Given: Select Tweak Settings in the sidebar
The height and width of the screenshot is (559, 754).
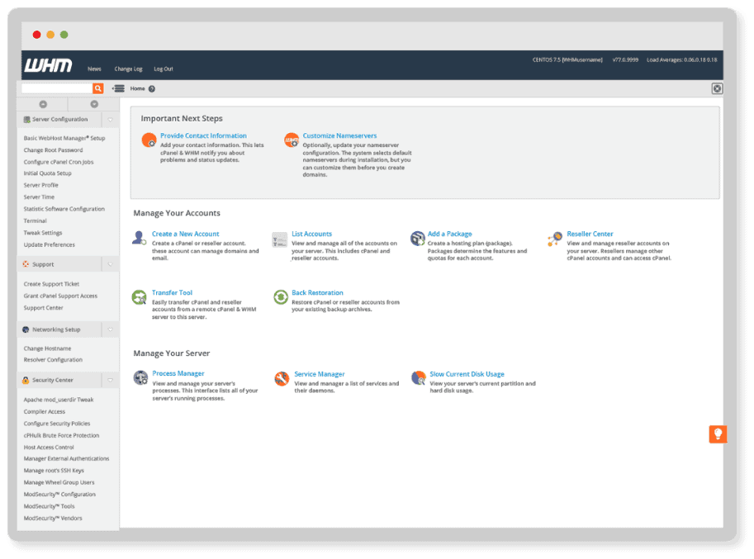Looking at the screenshot, I should click(x=43, y=233).
